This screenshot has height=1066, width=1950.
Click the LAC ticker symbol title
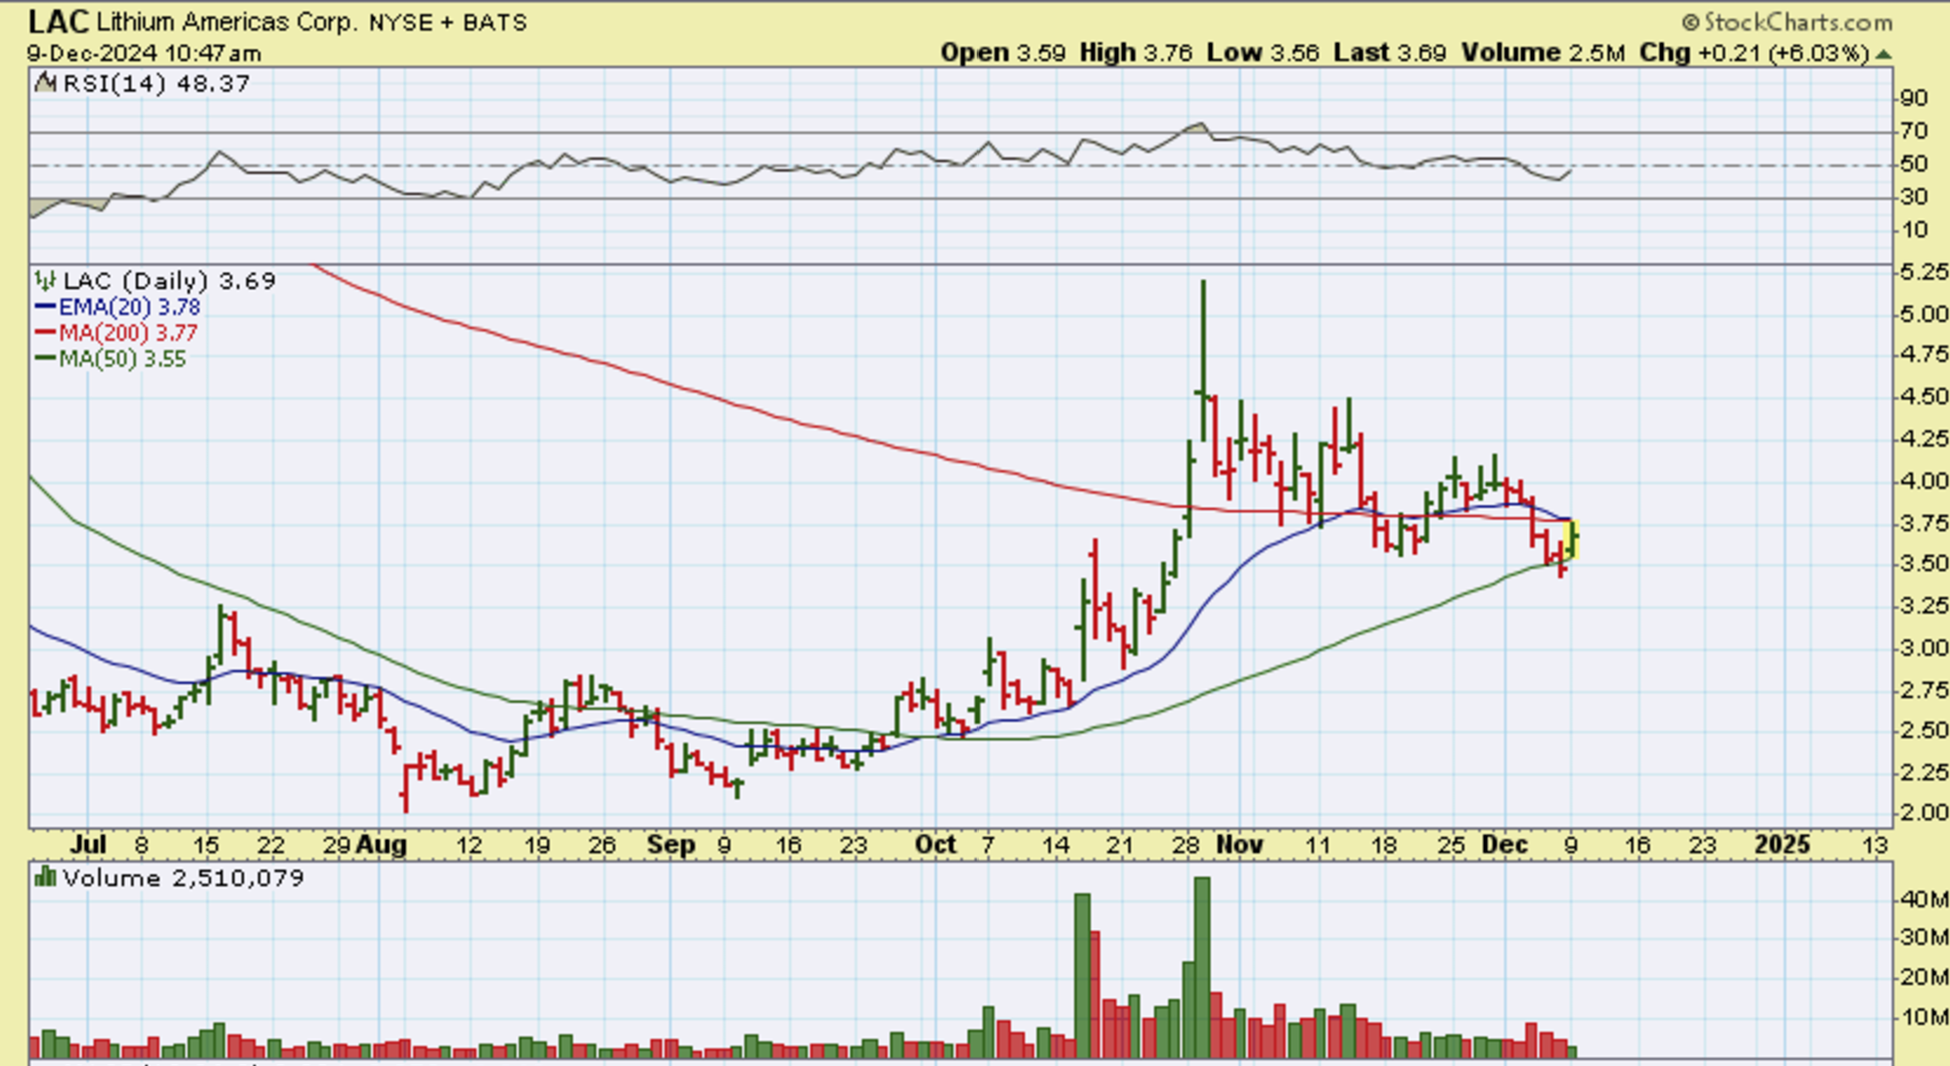pos(60,22)
